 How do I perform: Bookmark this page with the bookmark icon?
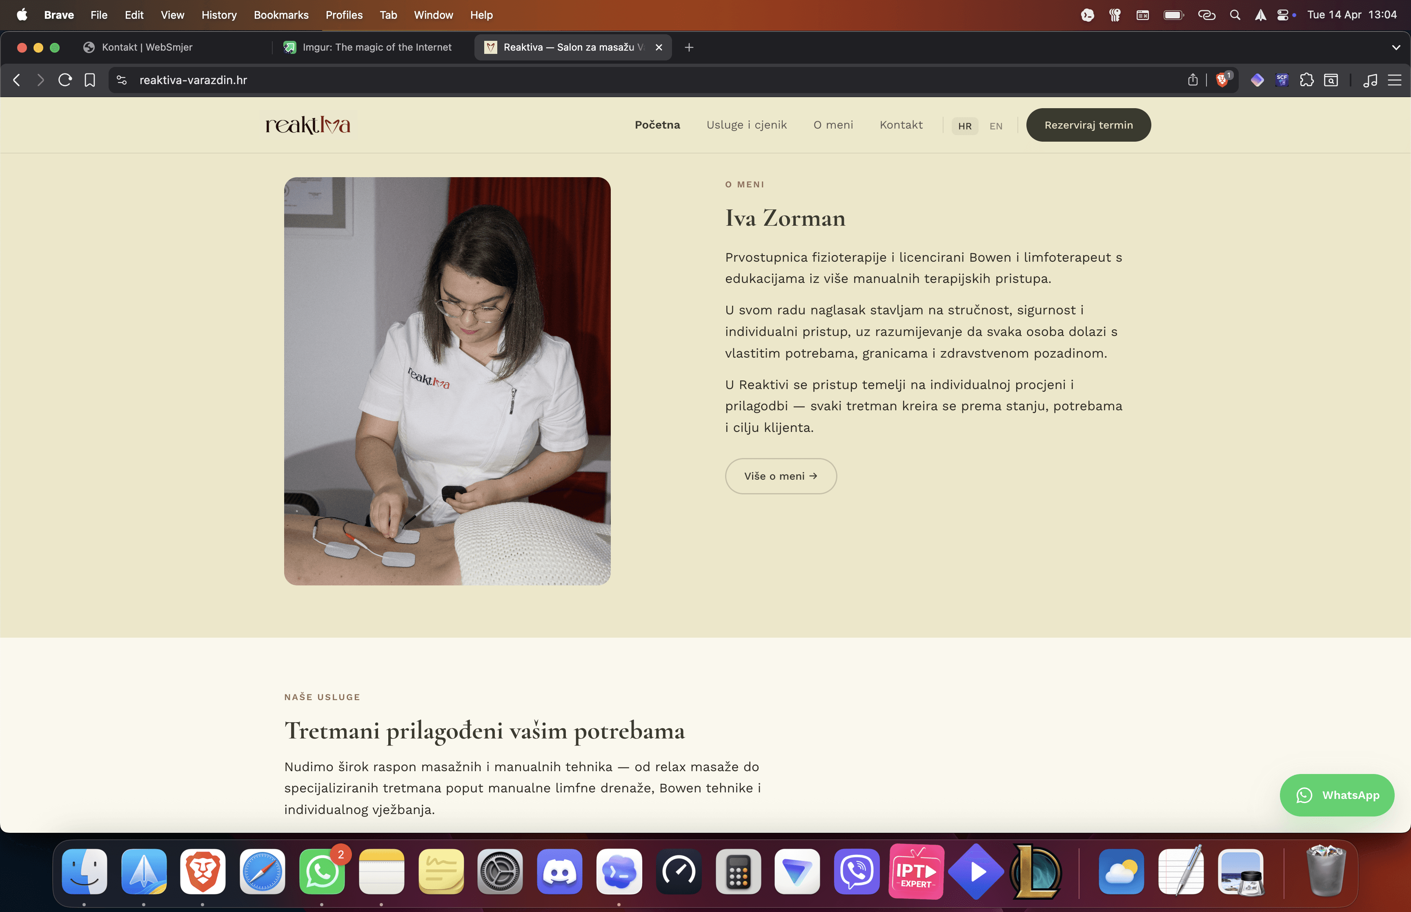(x=90, y=80)
